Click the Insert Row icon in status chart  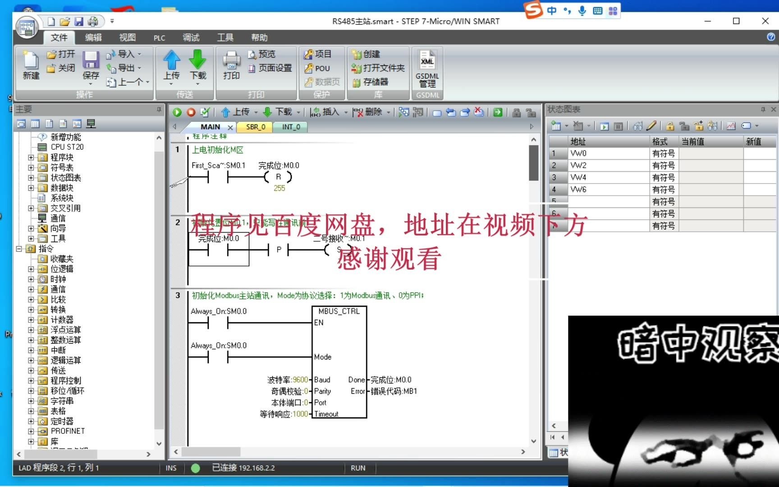coord(556,126)
